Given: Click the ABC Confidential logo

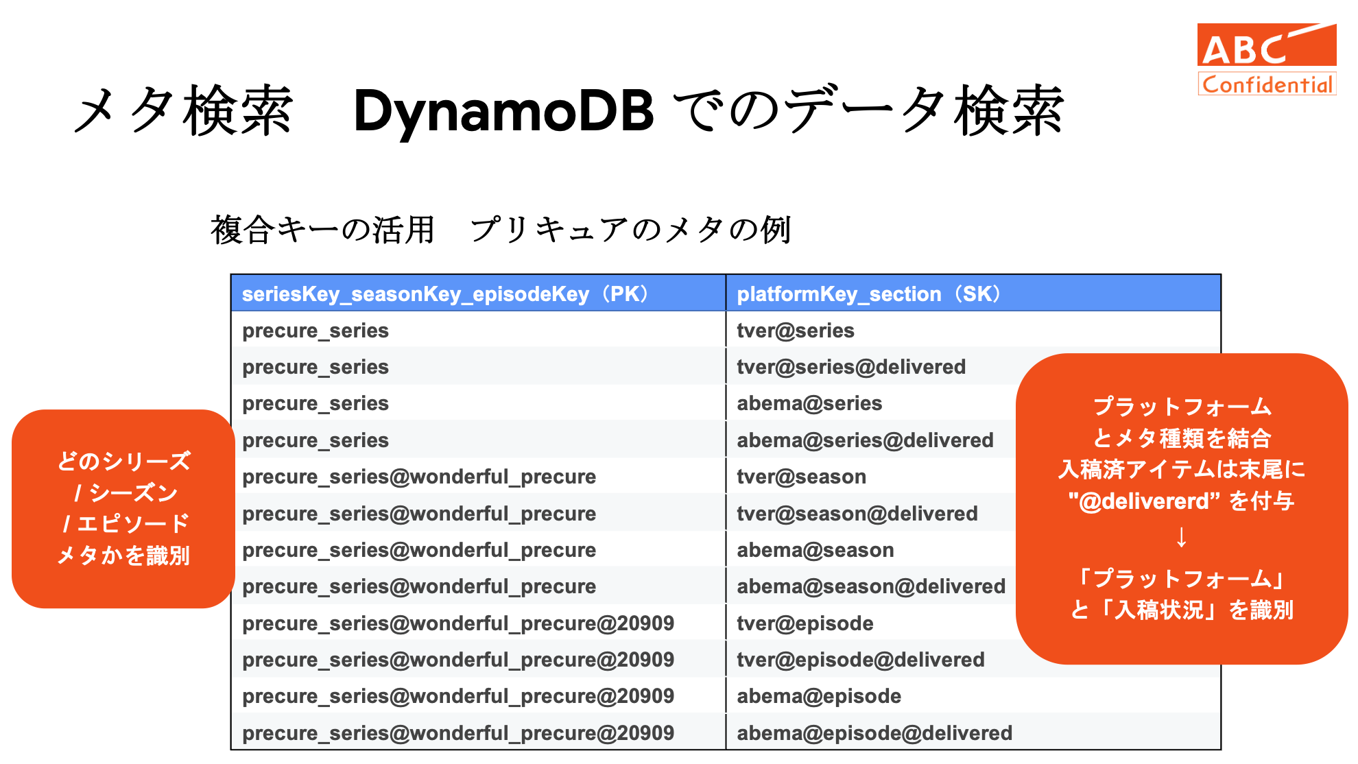Looking at the screenshot, I should click(1266, 60).
